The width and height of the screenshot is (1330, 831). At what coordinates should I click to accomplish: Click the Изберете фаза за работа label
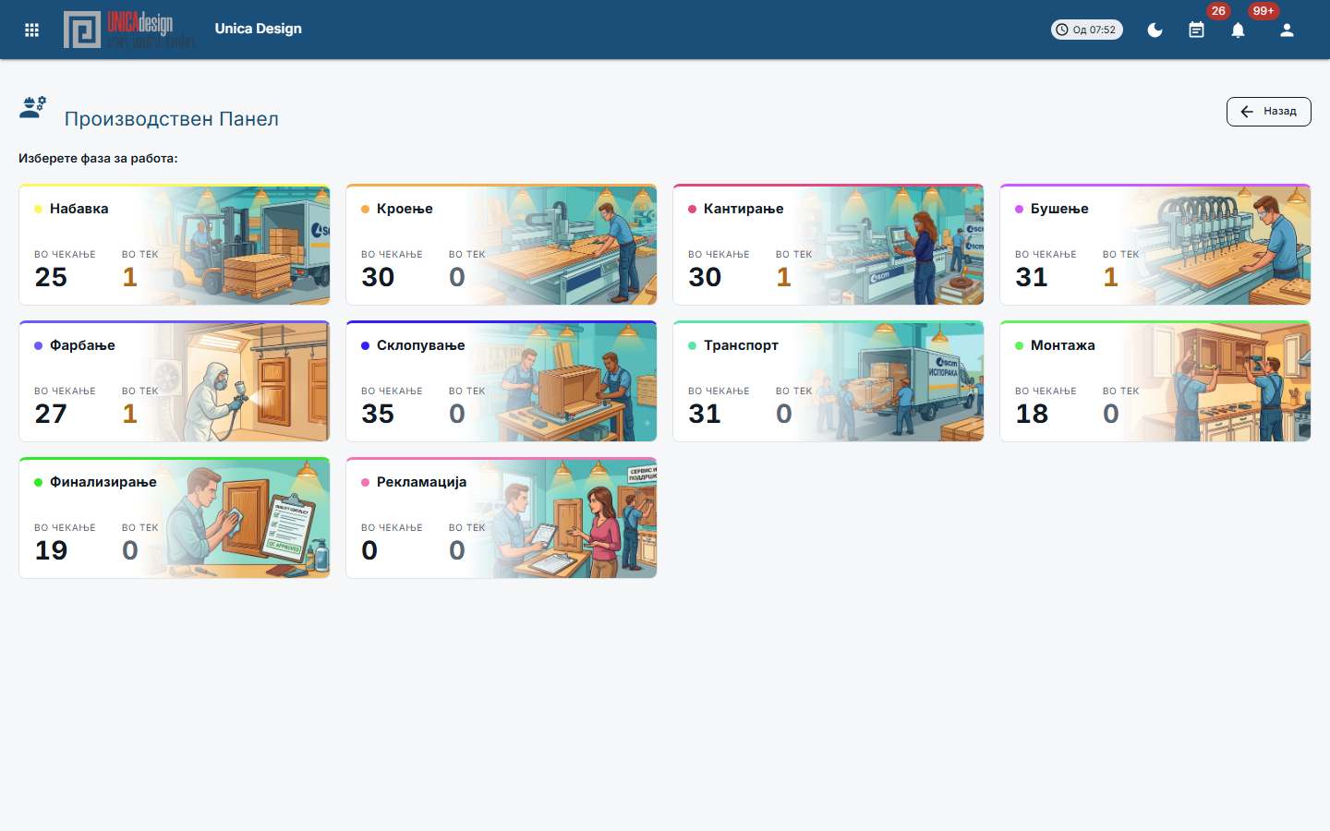point(98,159)
